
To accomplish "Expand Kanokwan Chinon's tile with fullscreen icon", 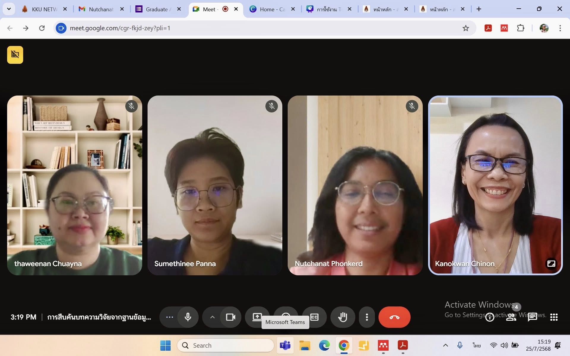I will (551, 263).
